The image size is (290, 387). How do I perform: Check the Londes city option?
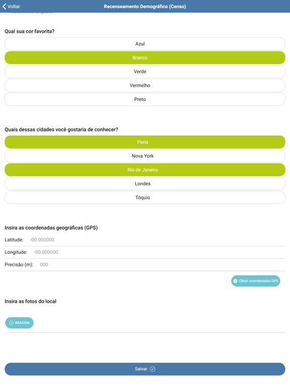pyautogui.click(x=145, y=183)
